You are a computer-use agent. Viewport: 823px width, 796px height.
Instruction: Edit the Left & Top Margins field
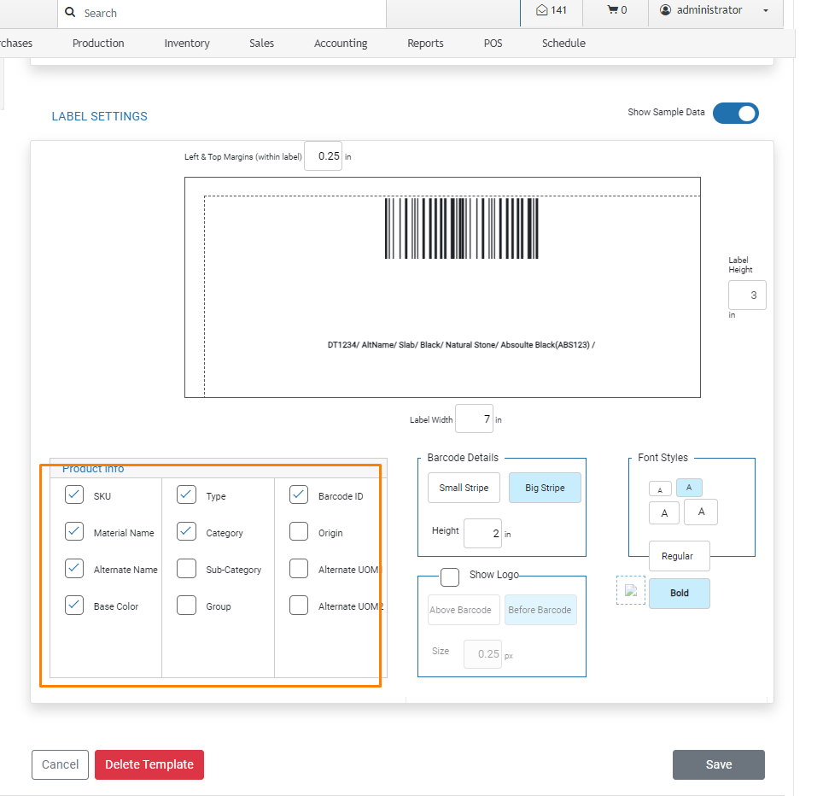(324, 156)
